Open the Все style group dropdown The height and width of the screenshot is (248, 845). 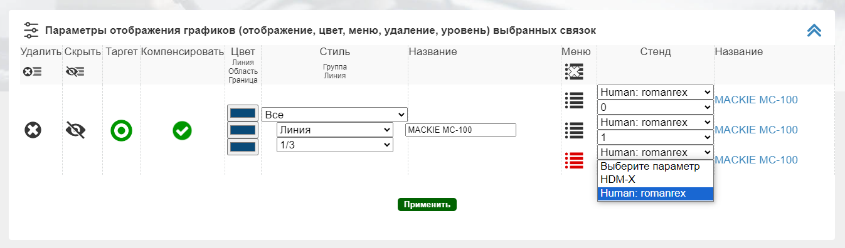coord(334,115)
